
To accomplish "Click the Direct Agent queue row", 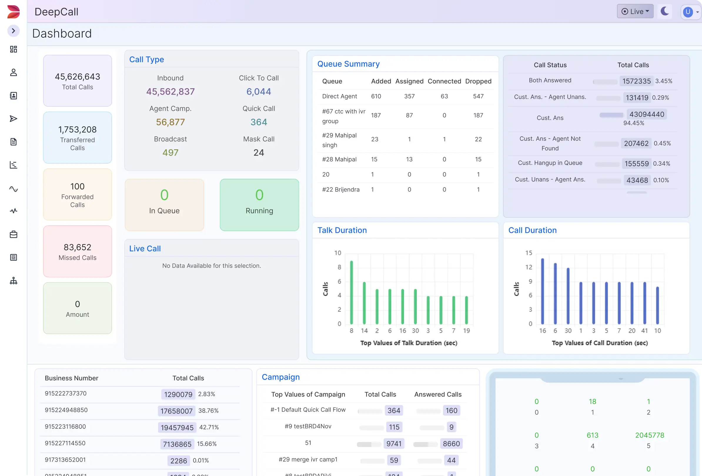I will 340,96.
